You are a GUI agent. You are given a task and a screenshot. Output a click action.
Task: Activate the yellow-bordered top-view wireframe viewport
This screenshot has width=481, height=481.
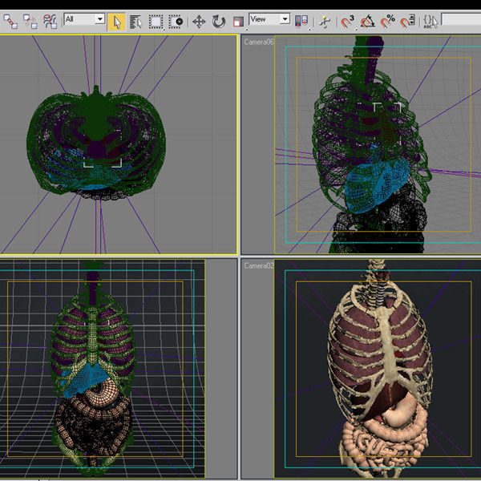[x=119, y=144]
